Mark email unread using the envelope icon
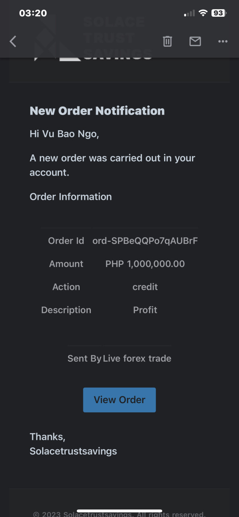The image size is (239, 517). [195, 41]
